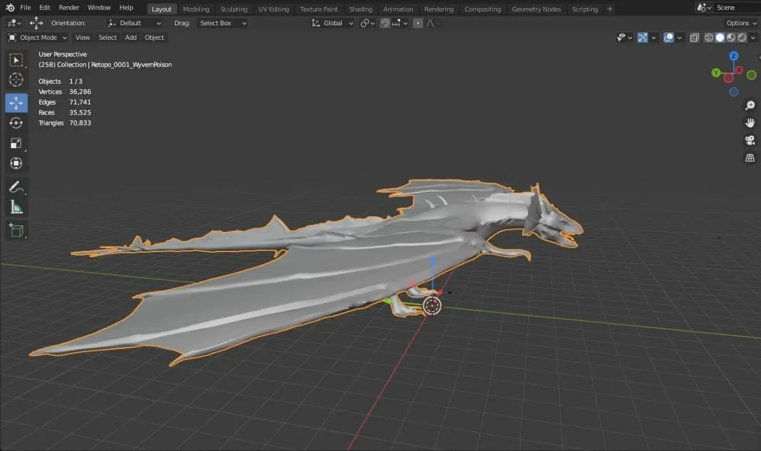Toggle show gizmos button

(642, 38)
